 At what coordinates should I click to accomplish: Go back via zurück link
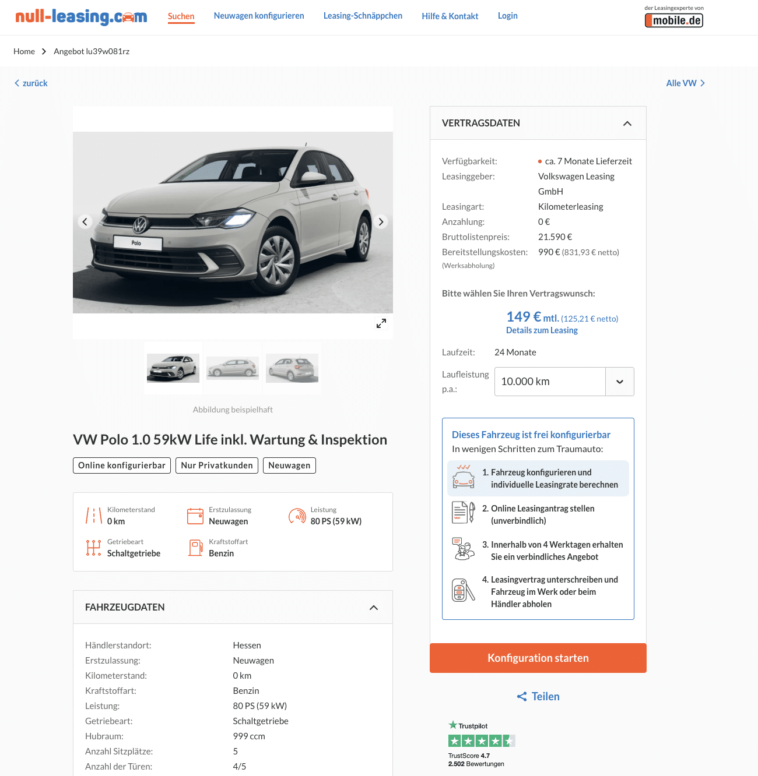click(31, 83)
